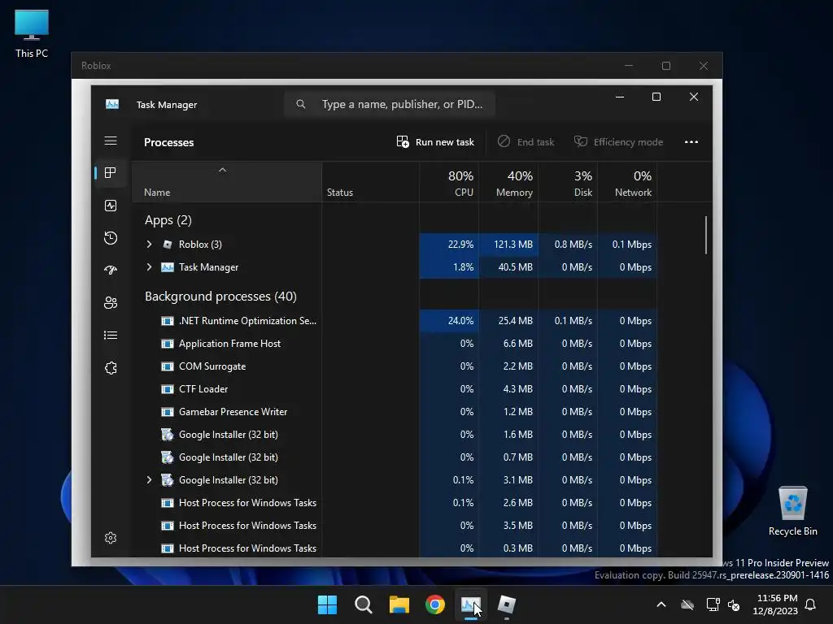Toggle sort arrow above the Name column
833x624 pixels.
223,170
